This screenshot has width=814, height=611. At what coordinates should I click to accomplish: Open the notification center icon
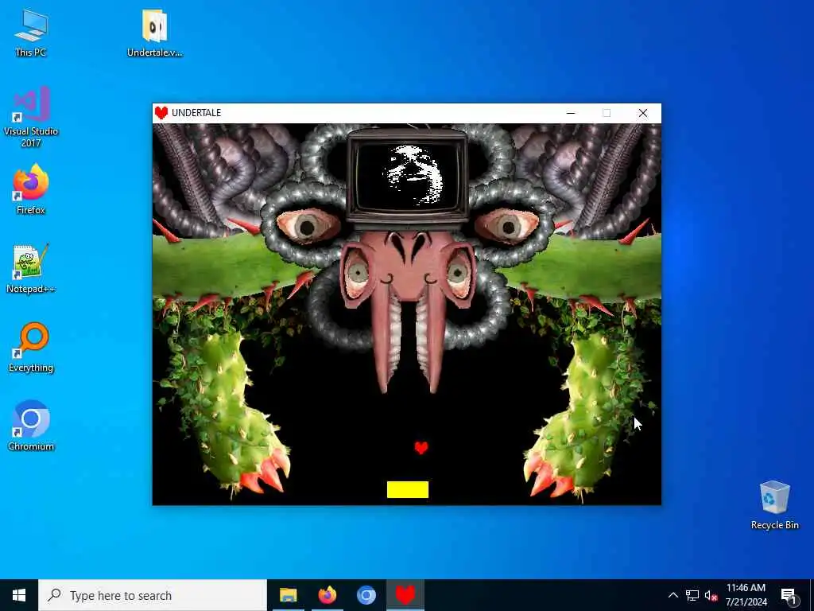789,595
